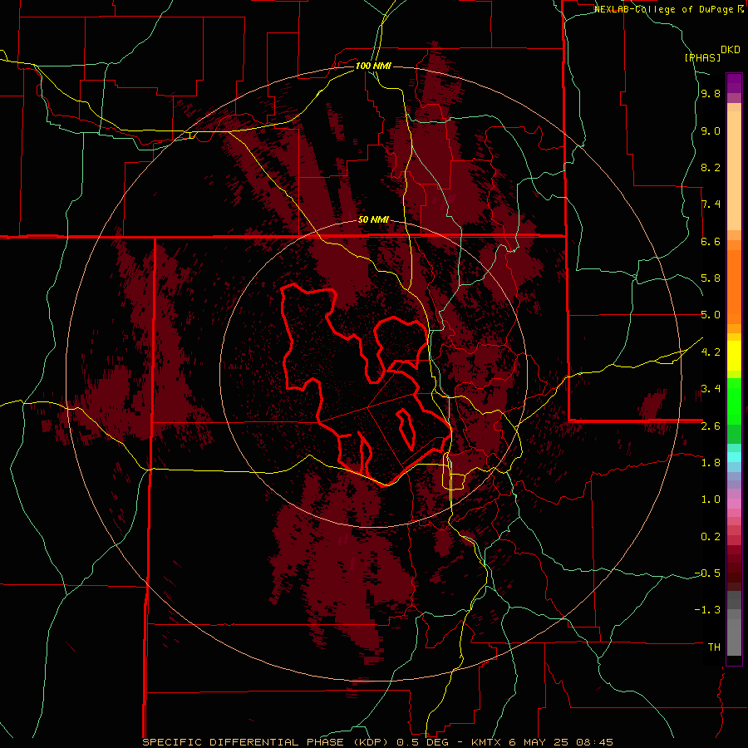Screen dimensions: 748x748
Task: Pick the cyan segment of the color bar
Action: click(x=734, y=457)
